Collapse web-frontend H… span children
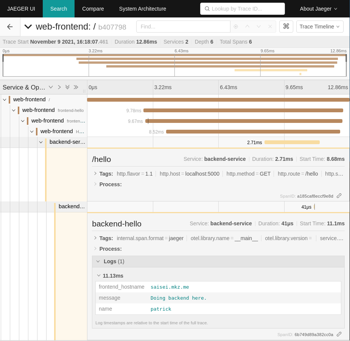The image size is (350, 341). (32, 131)
